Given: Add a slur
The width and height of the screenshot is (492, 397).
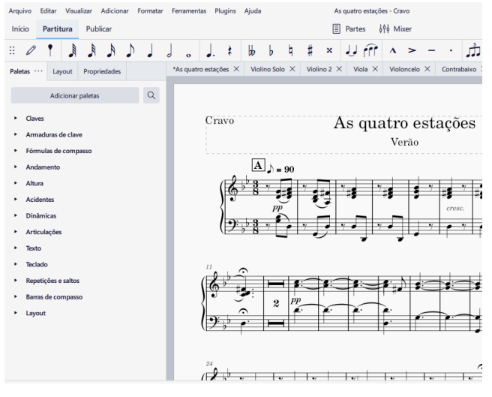Looking at the screenshot, I should tap(370, 50).
